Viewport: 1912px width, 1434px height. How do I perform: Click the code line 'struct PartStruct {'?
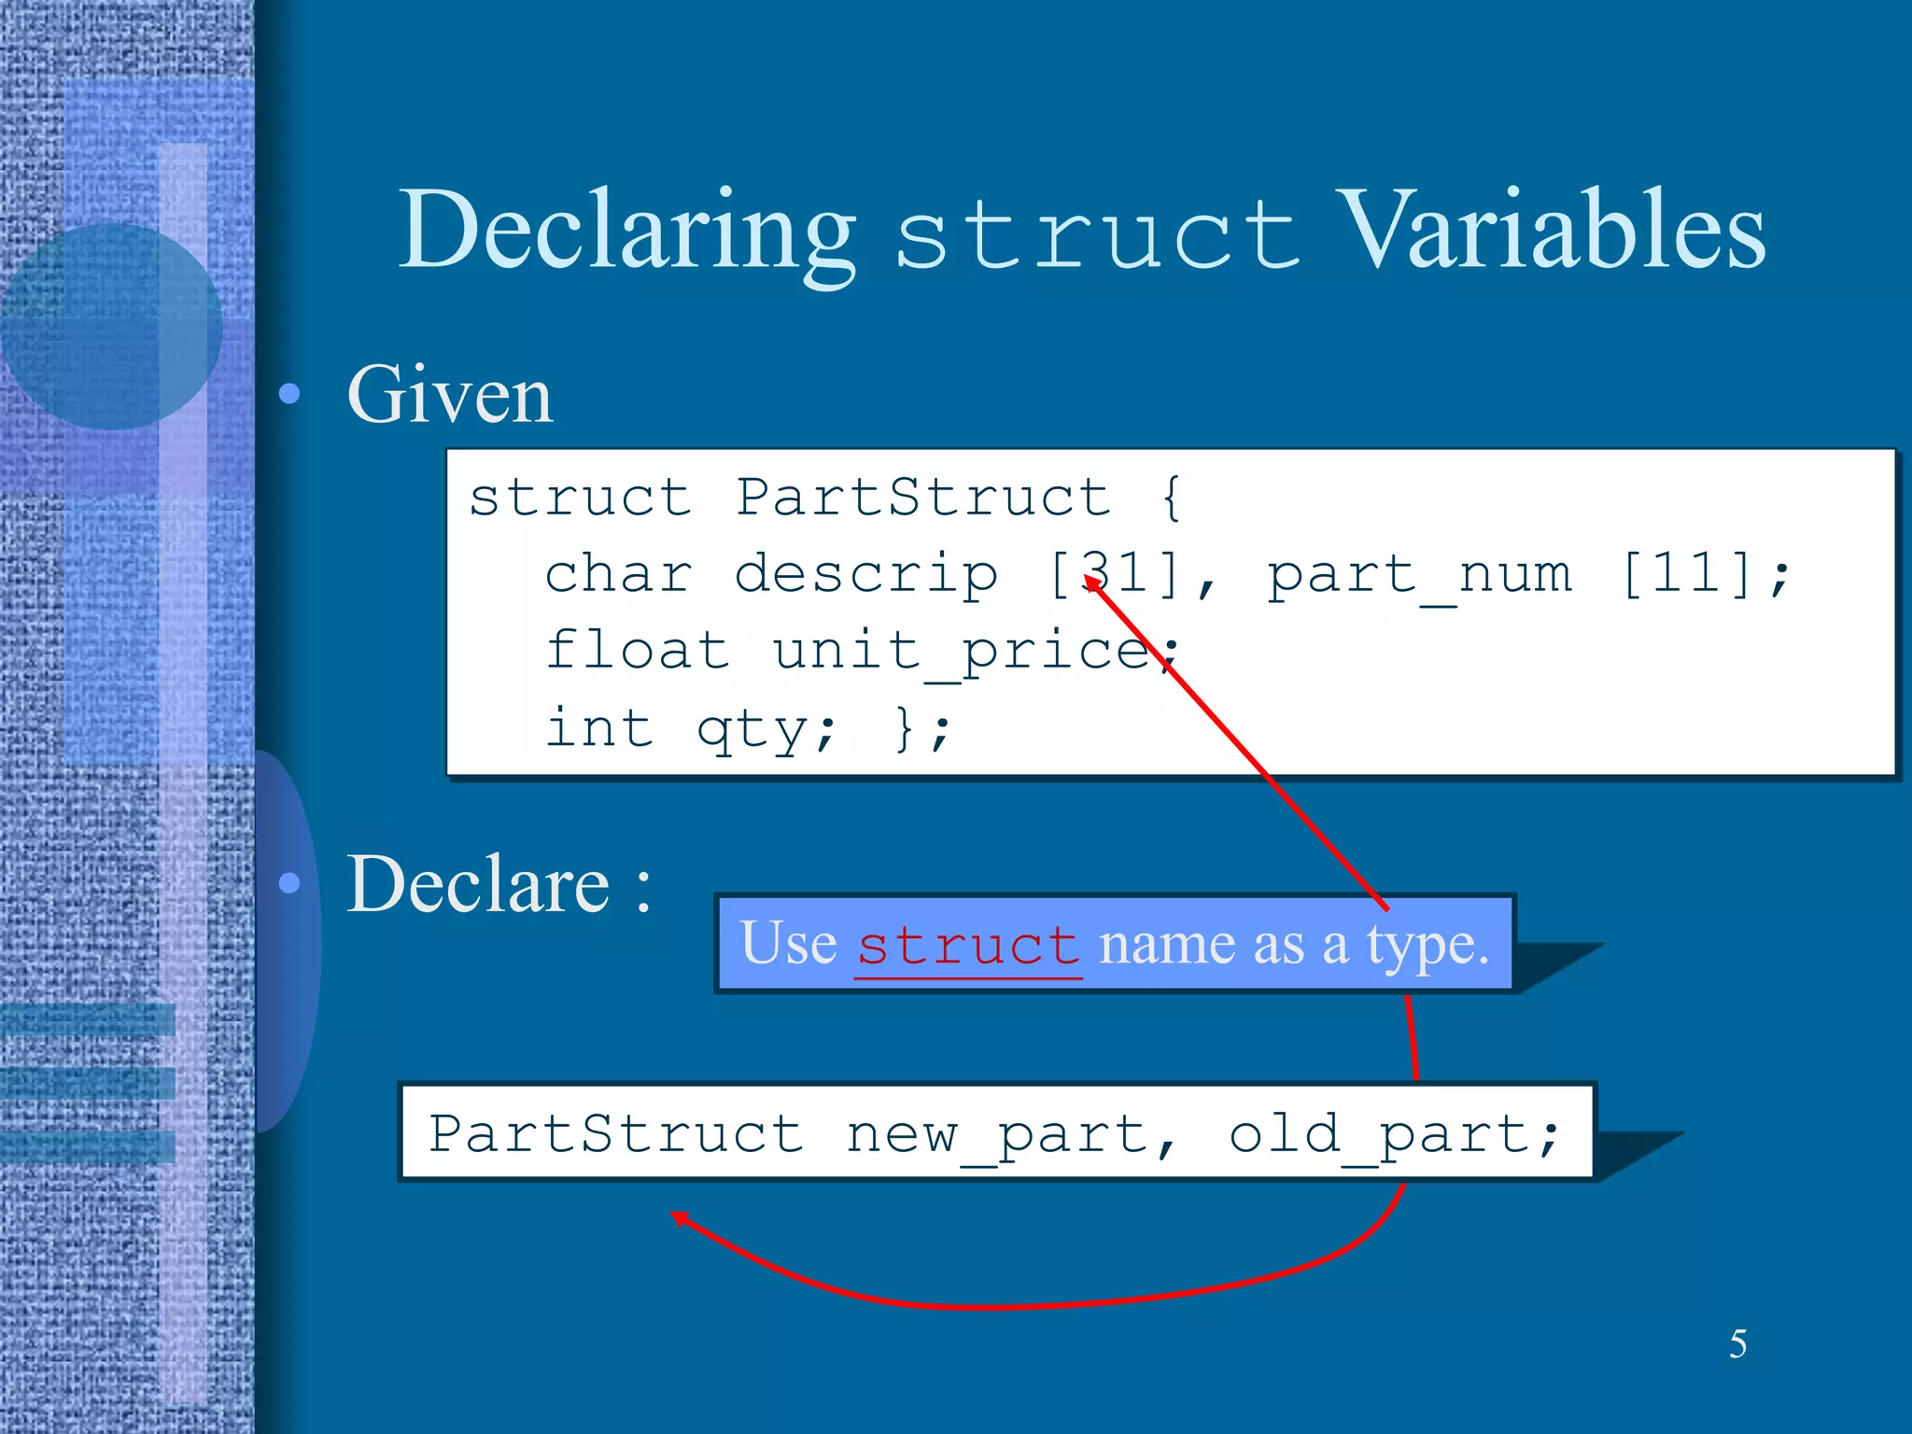[825, 498]
